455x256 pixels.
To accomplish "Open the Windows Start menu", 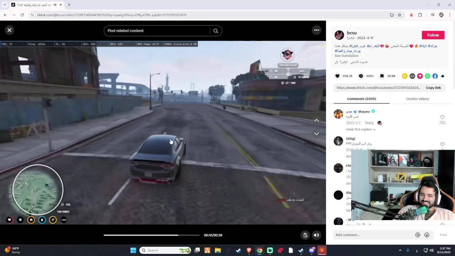I will pyautogui.click(x=133, y=250).
